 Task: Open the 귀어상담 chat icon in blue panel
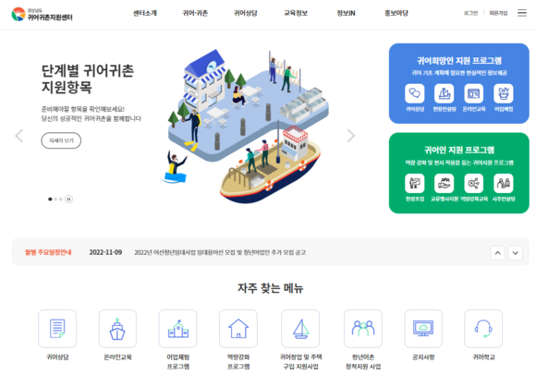pos(415,93)
